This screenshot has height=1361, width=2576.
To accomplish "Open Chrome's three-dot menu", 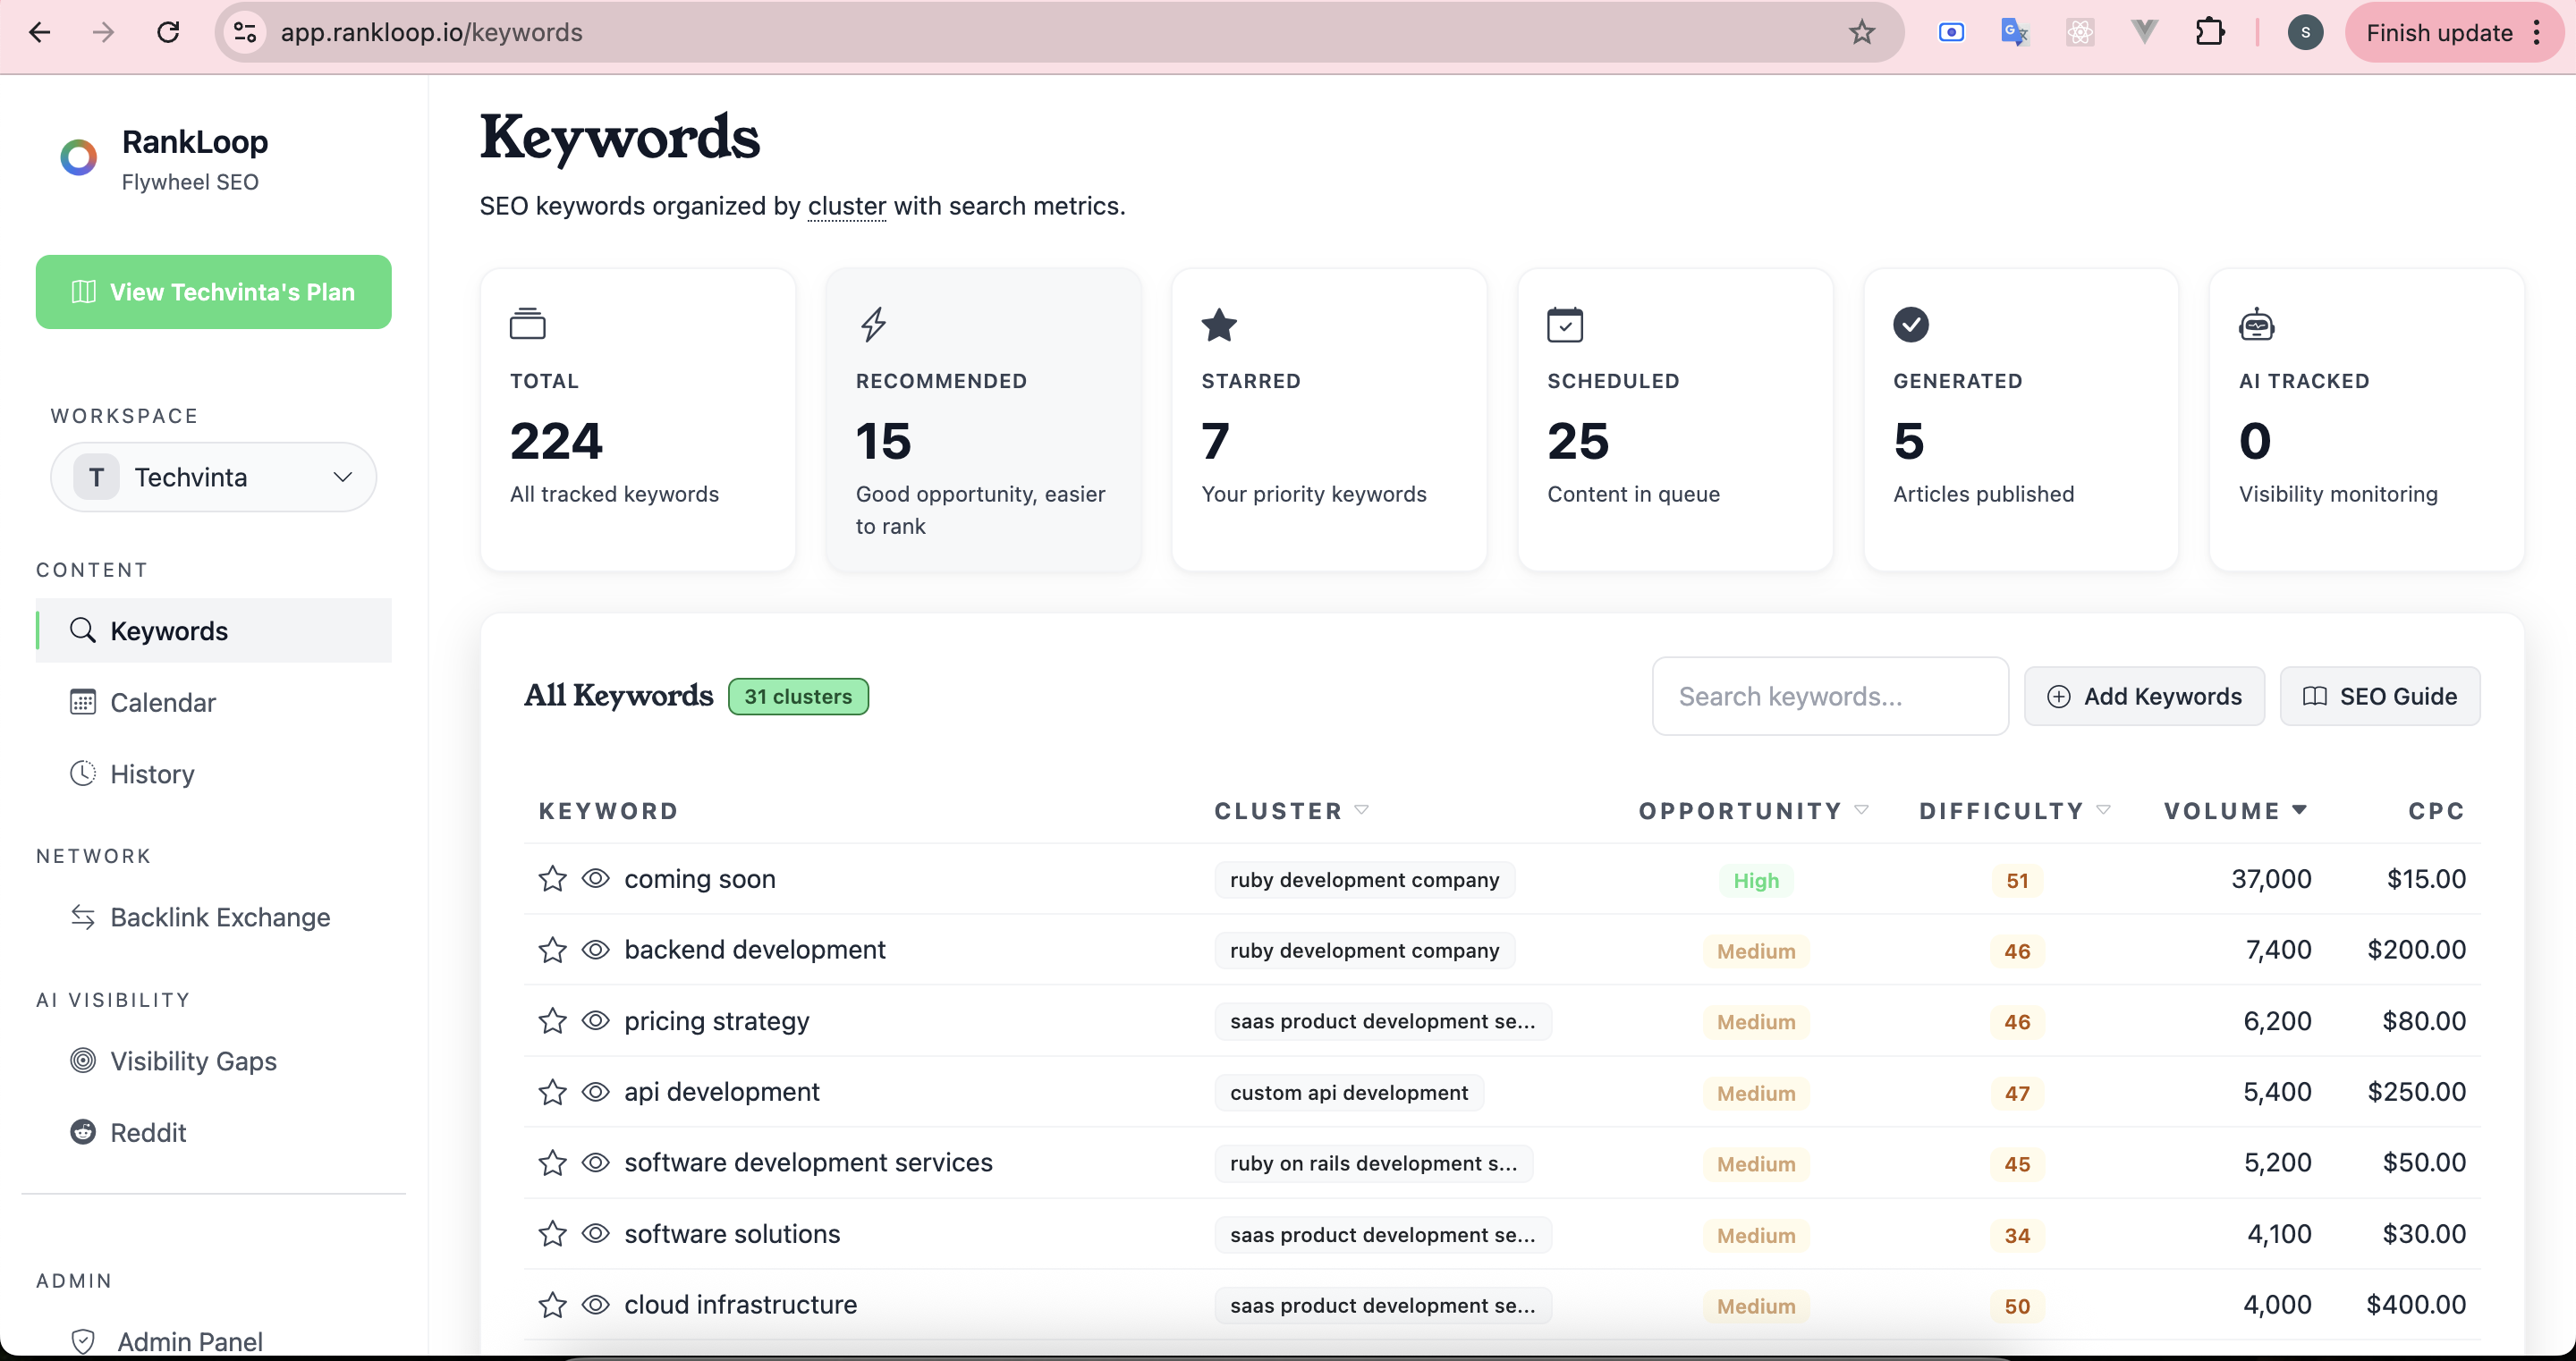I will pyautogui.click(x=2537, y=33).
